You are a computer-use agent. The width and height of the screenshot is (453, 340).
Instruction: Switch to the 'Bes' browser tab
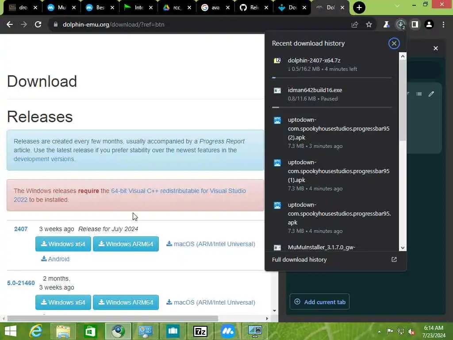click(100, 8)
